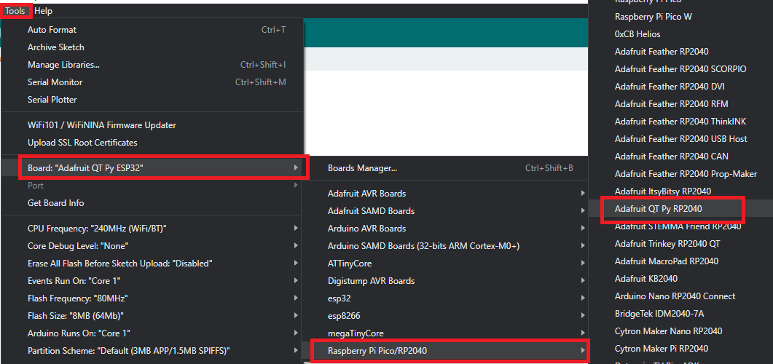Click Get Board Info
This screenshot has width=773, height=364.
click(55, 203)
